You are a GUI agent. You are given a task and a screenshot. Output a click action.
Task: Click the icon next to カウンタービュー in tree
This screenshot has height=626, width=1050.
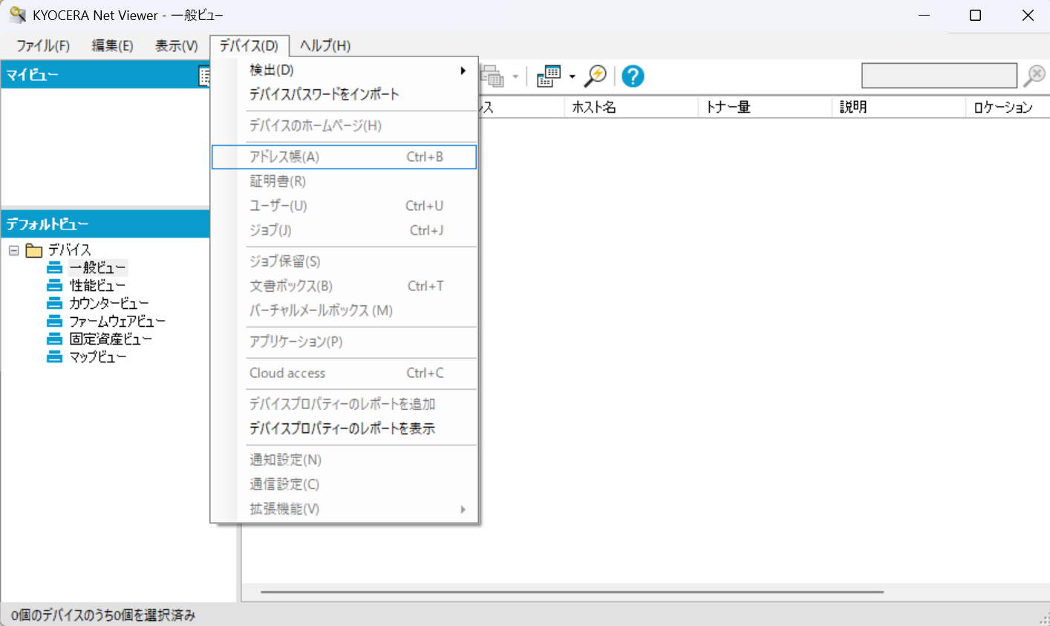point(54,303)
